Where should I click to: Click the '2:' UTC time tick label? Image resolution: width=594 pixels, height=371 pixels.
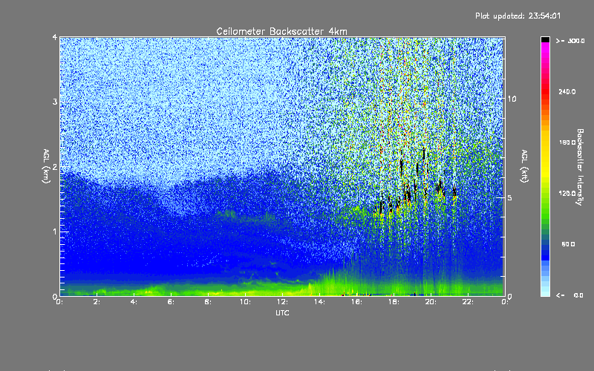click(97, 302)
